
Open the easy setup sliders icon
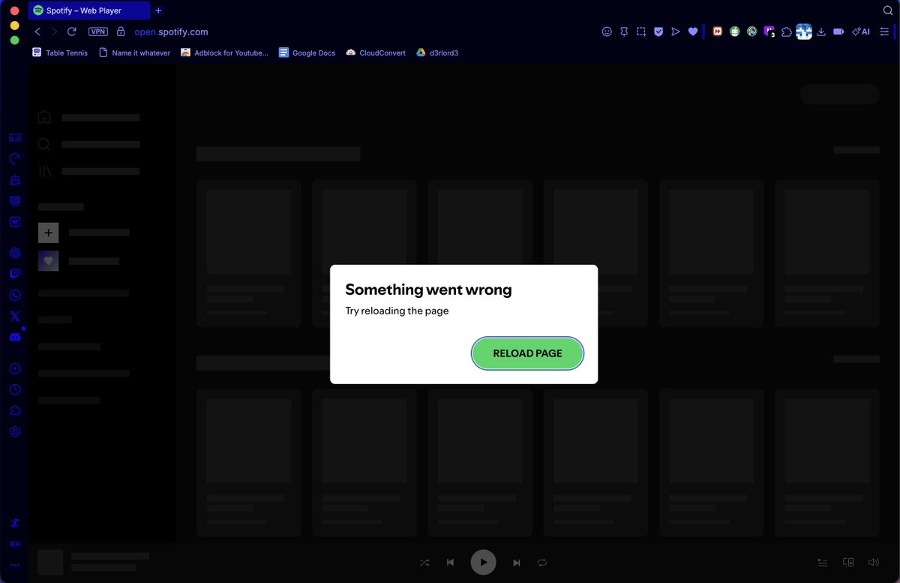(x=884, y=32)
